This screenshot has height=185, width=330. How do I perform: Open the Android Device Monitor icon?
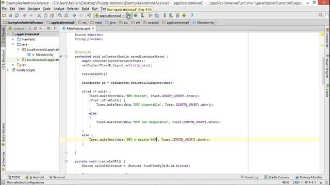coord(184,15)
